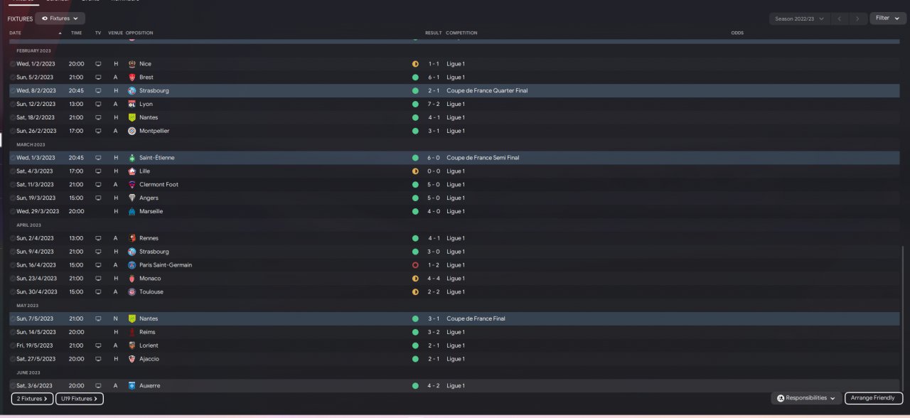910x418 pixels.
Task: Open the Responsibilities menu
Action: [806, 398]
